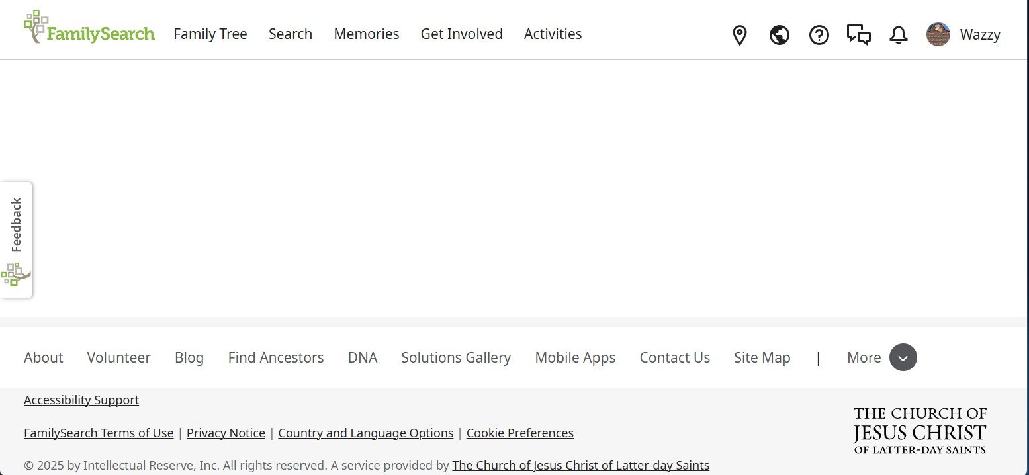
Task: Open the Activities menu
Action: (553, 34)
